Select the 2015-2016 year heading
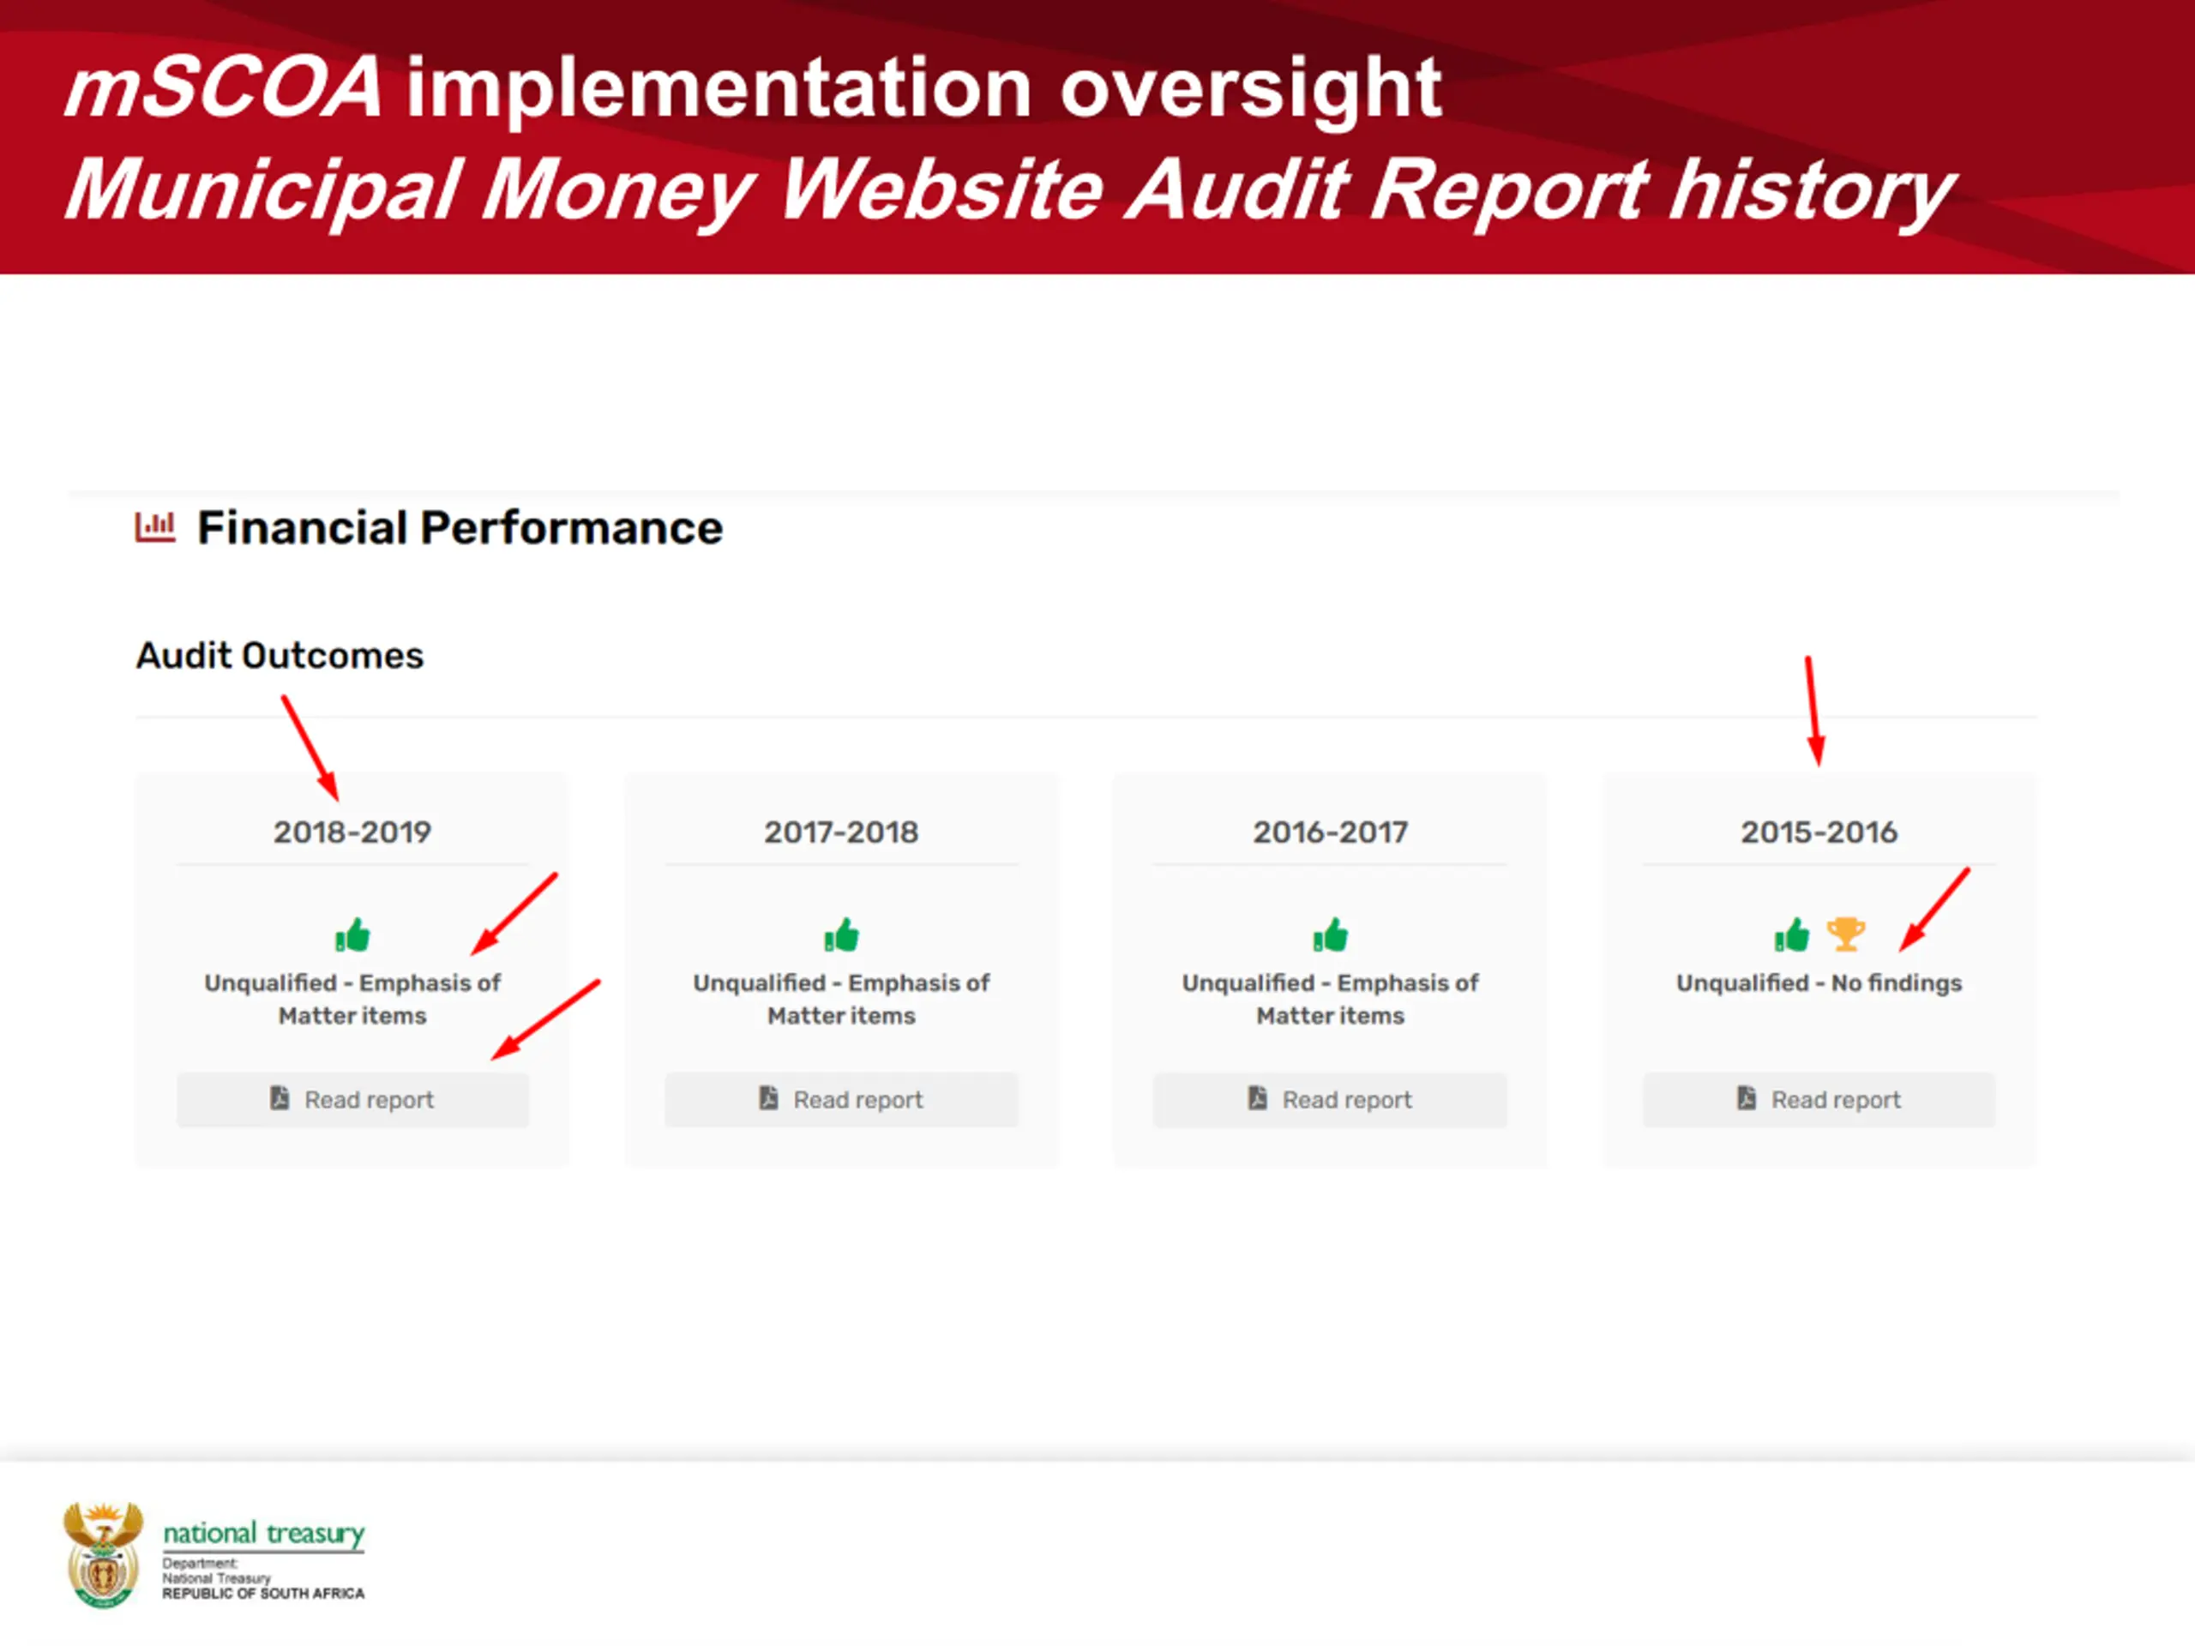 click(1819, 832)
